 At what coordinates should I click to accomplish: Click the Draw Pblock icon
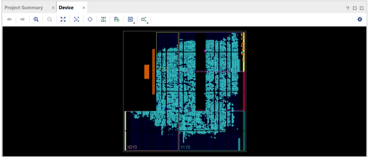[x=117, y=20]
